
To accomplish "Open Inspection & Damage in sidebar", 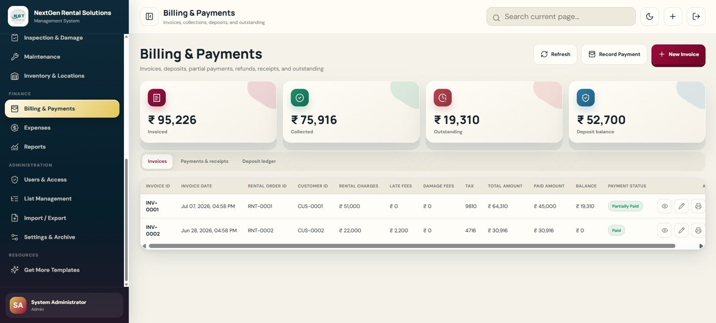I will 62,38.
